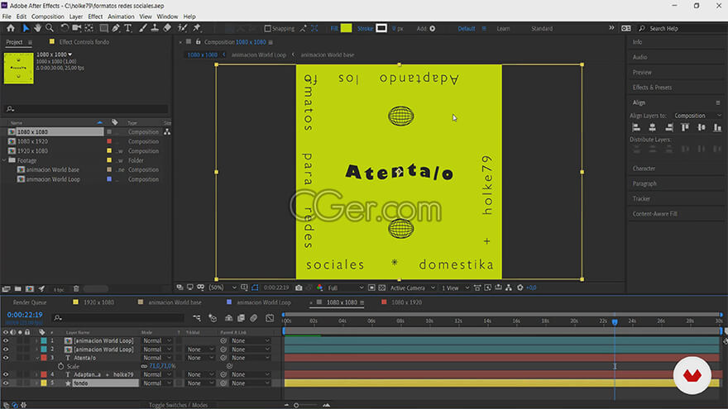Enable the Snapping checkbox

[267, 29]
